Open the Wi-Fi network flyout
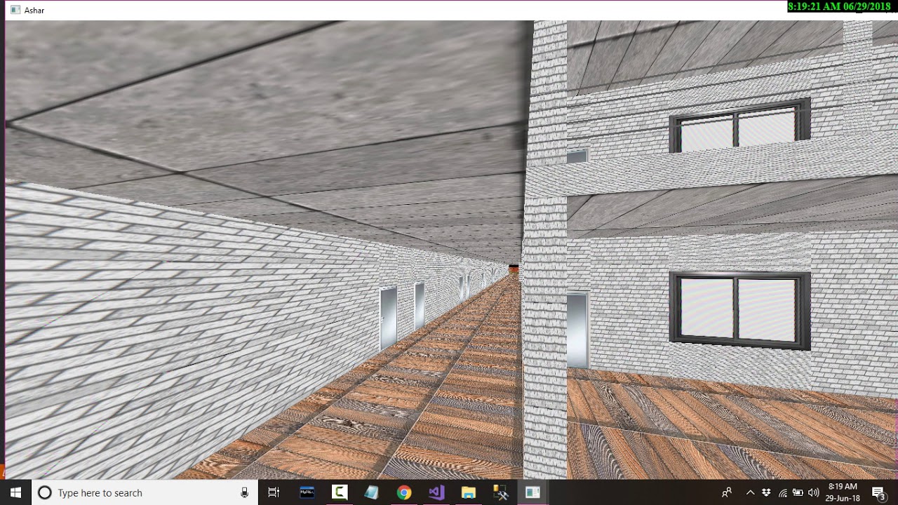The image size is (898, 505). [782, 492]
